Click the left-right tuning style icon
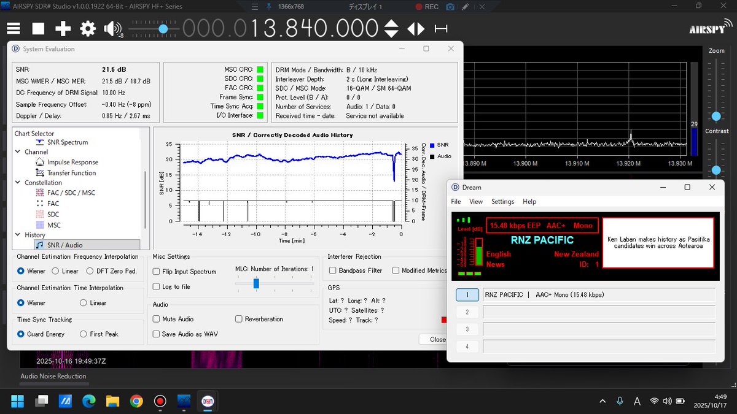 (x=416, y=29)
